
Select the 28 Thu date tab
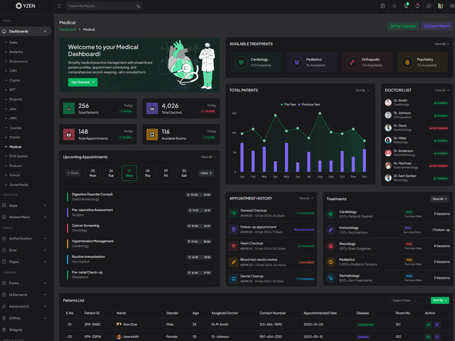coord(147,173)
